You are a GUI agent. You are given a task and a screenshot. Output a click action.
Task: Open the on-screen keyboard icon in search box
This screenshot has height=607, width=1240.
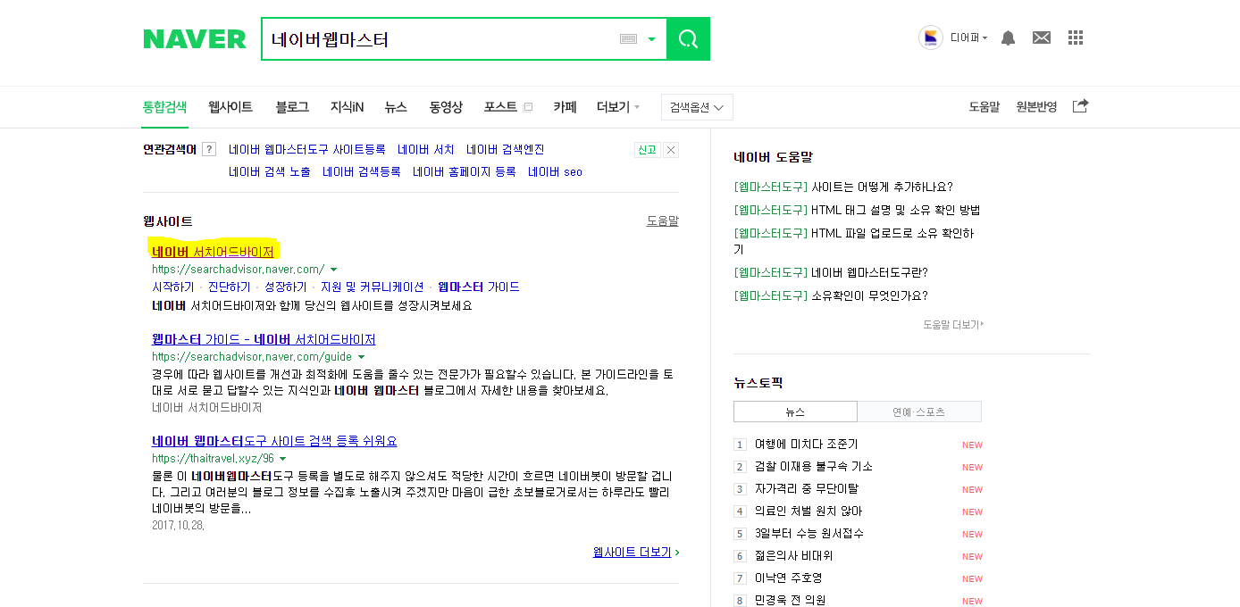point(628,39)
